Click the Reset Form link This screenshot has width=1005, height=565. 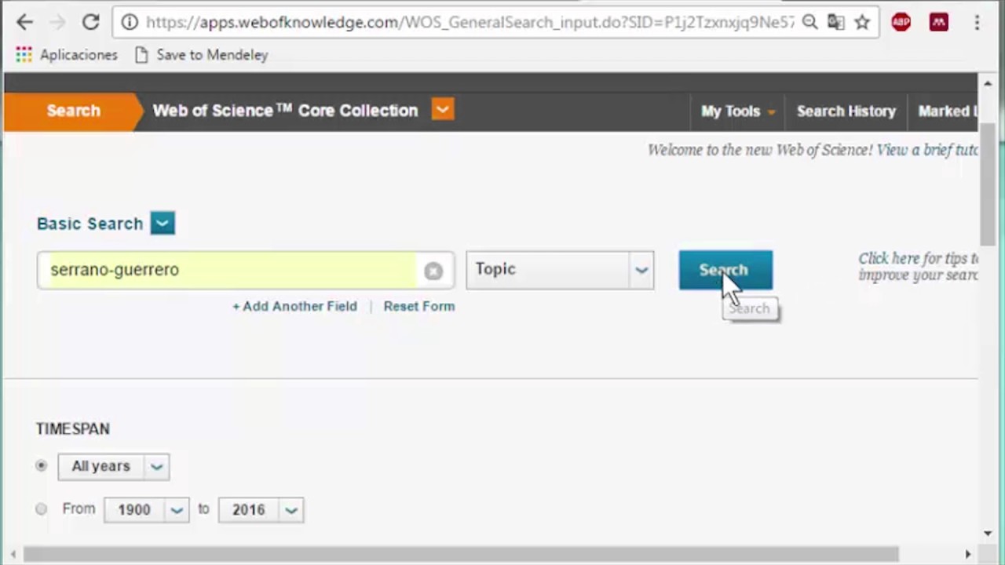coord(418,306)
